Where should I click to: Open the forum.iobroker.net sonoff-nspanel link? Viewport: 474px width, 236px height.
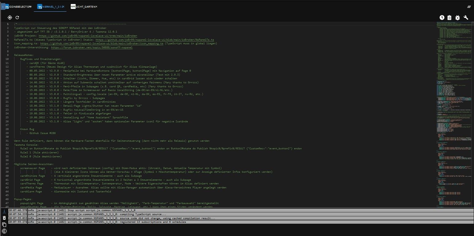coord(92,48)
